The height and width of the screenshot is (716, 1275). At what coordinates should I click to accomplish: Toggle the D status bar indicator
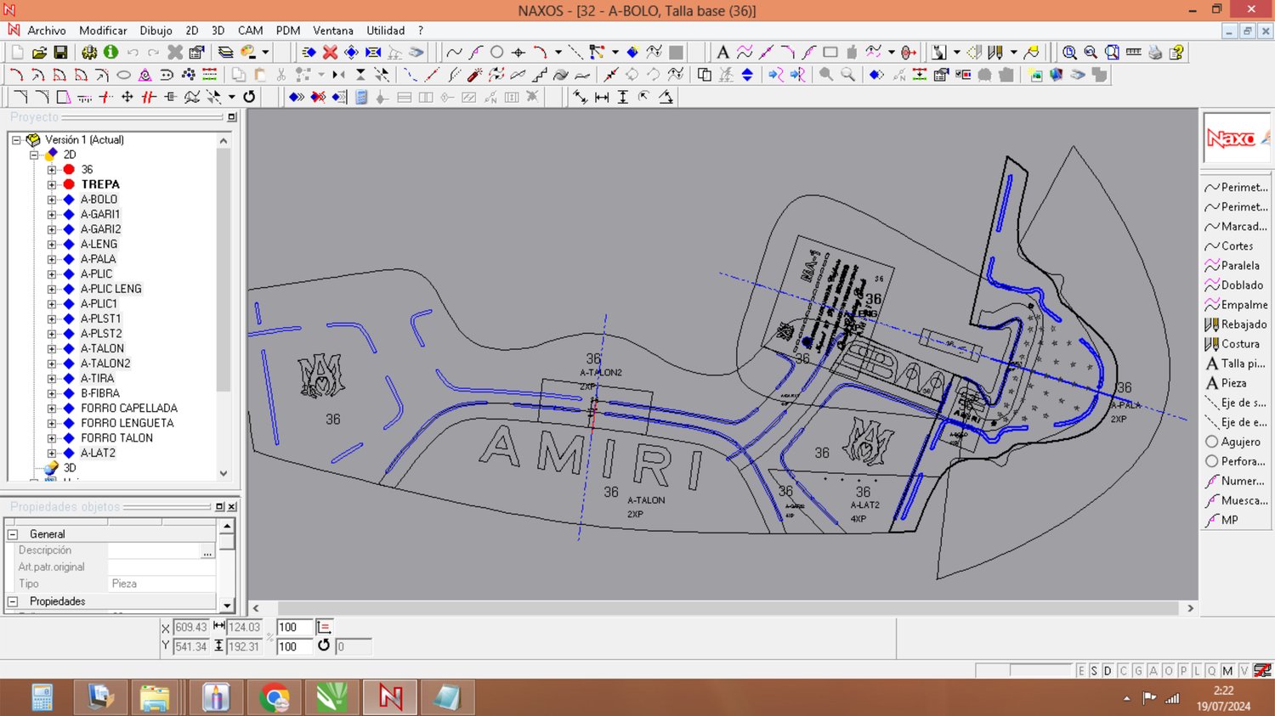pyautogui.click(x=1108, y=671)
